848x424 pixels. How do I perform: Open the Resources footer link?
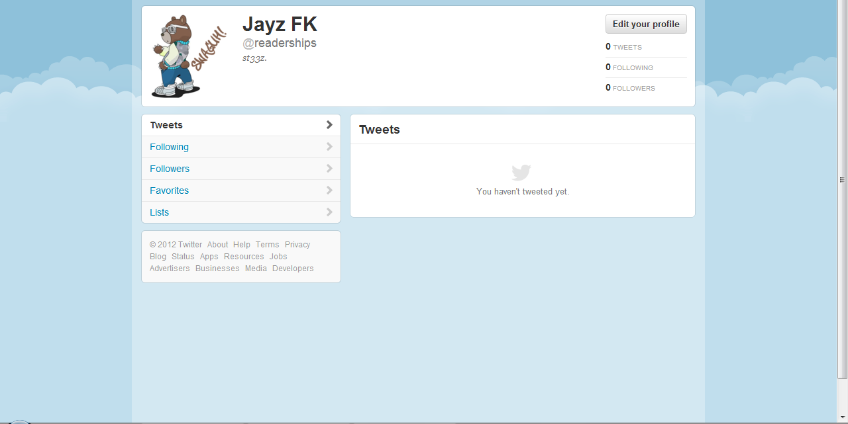[244, 257]
